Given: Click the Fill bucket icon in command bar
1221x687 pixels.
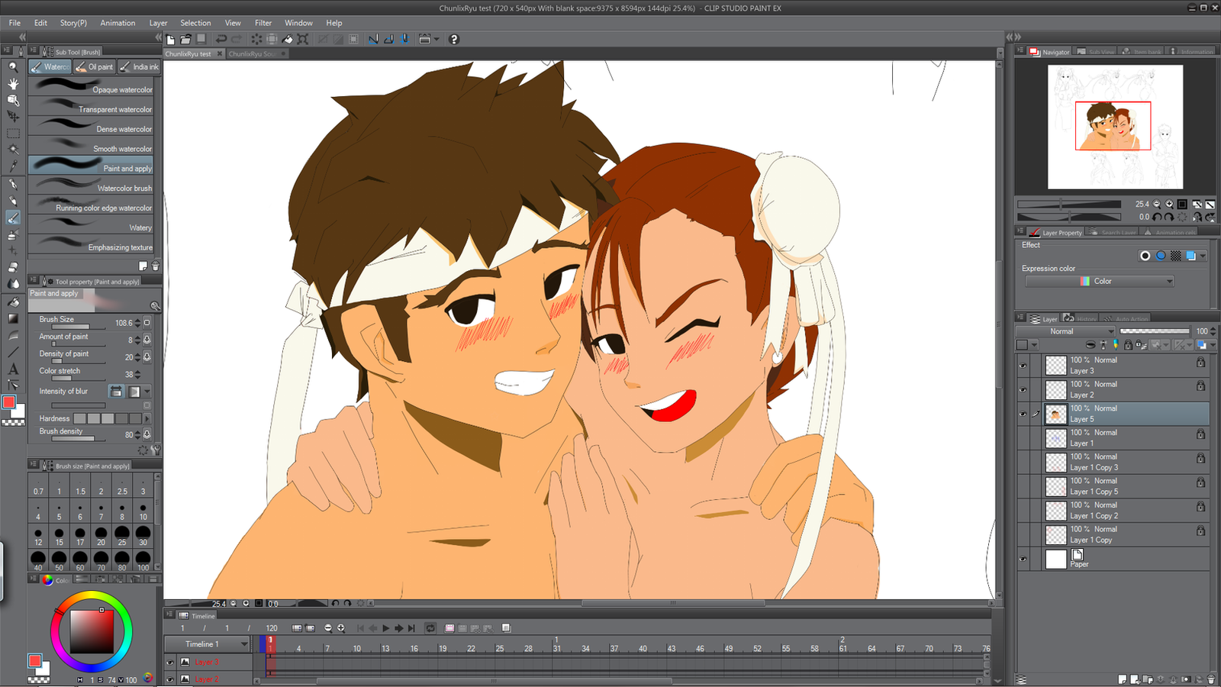Looking at the screenshot, I should click(x=288, y=39).
